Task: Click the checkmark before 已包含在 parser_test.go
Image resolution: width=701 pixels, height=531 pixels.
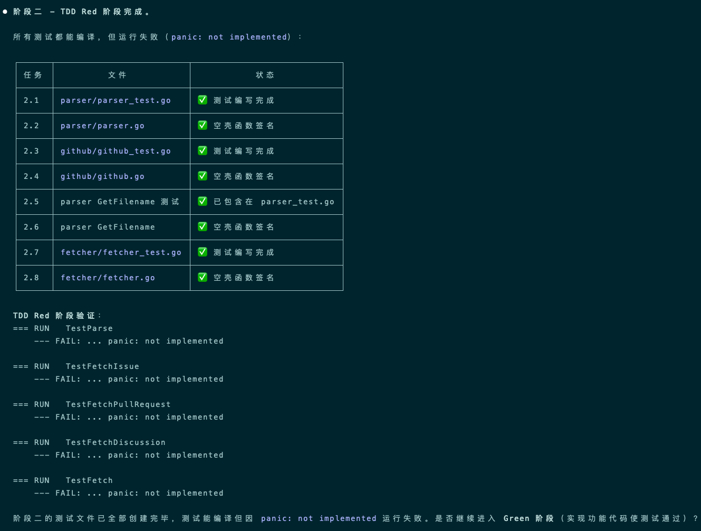Action: tap(203, 202)
